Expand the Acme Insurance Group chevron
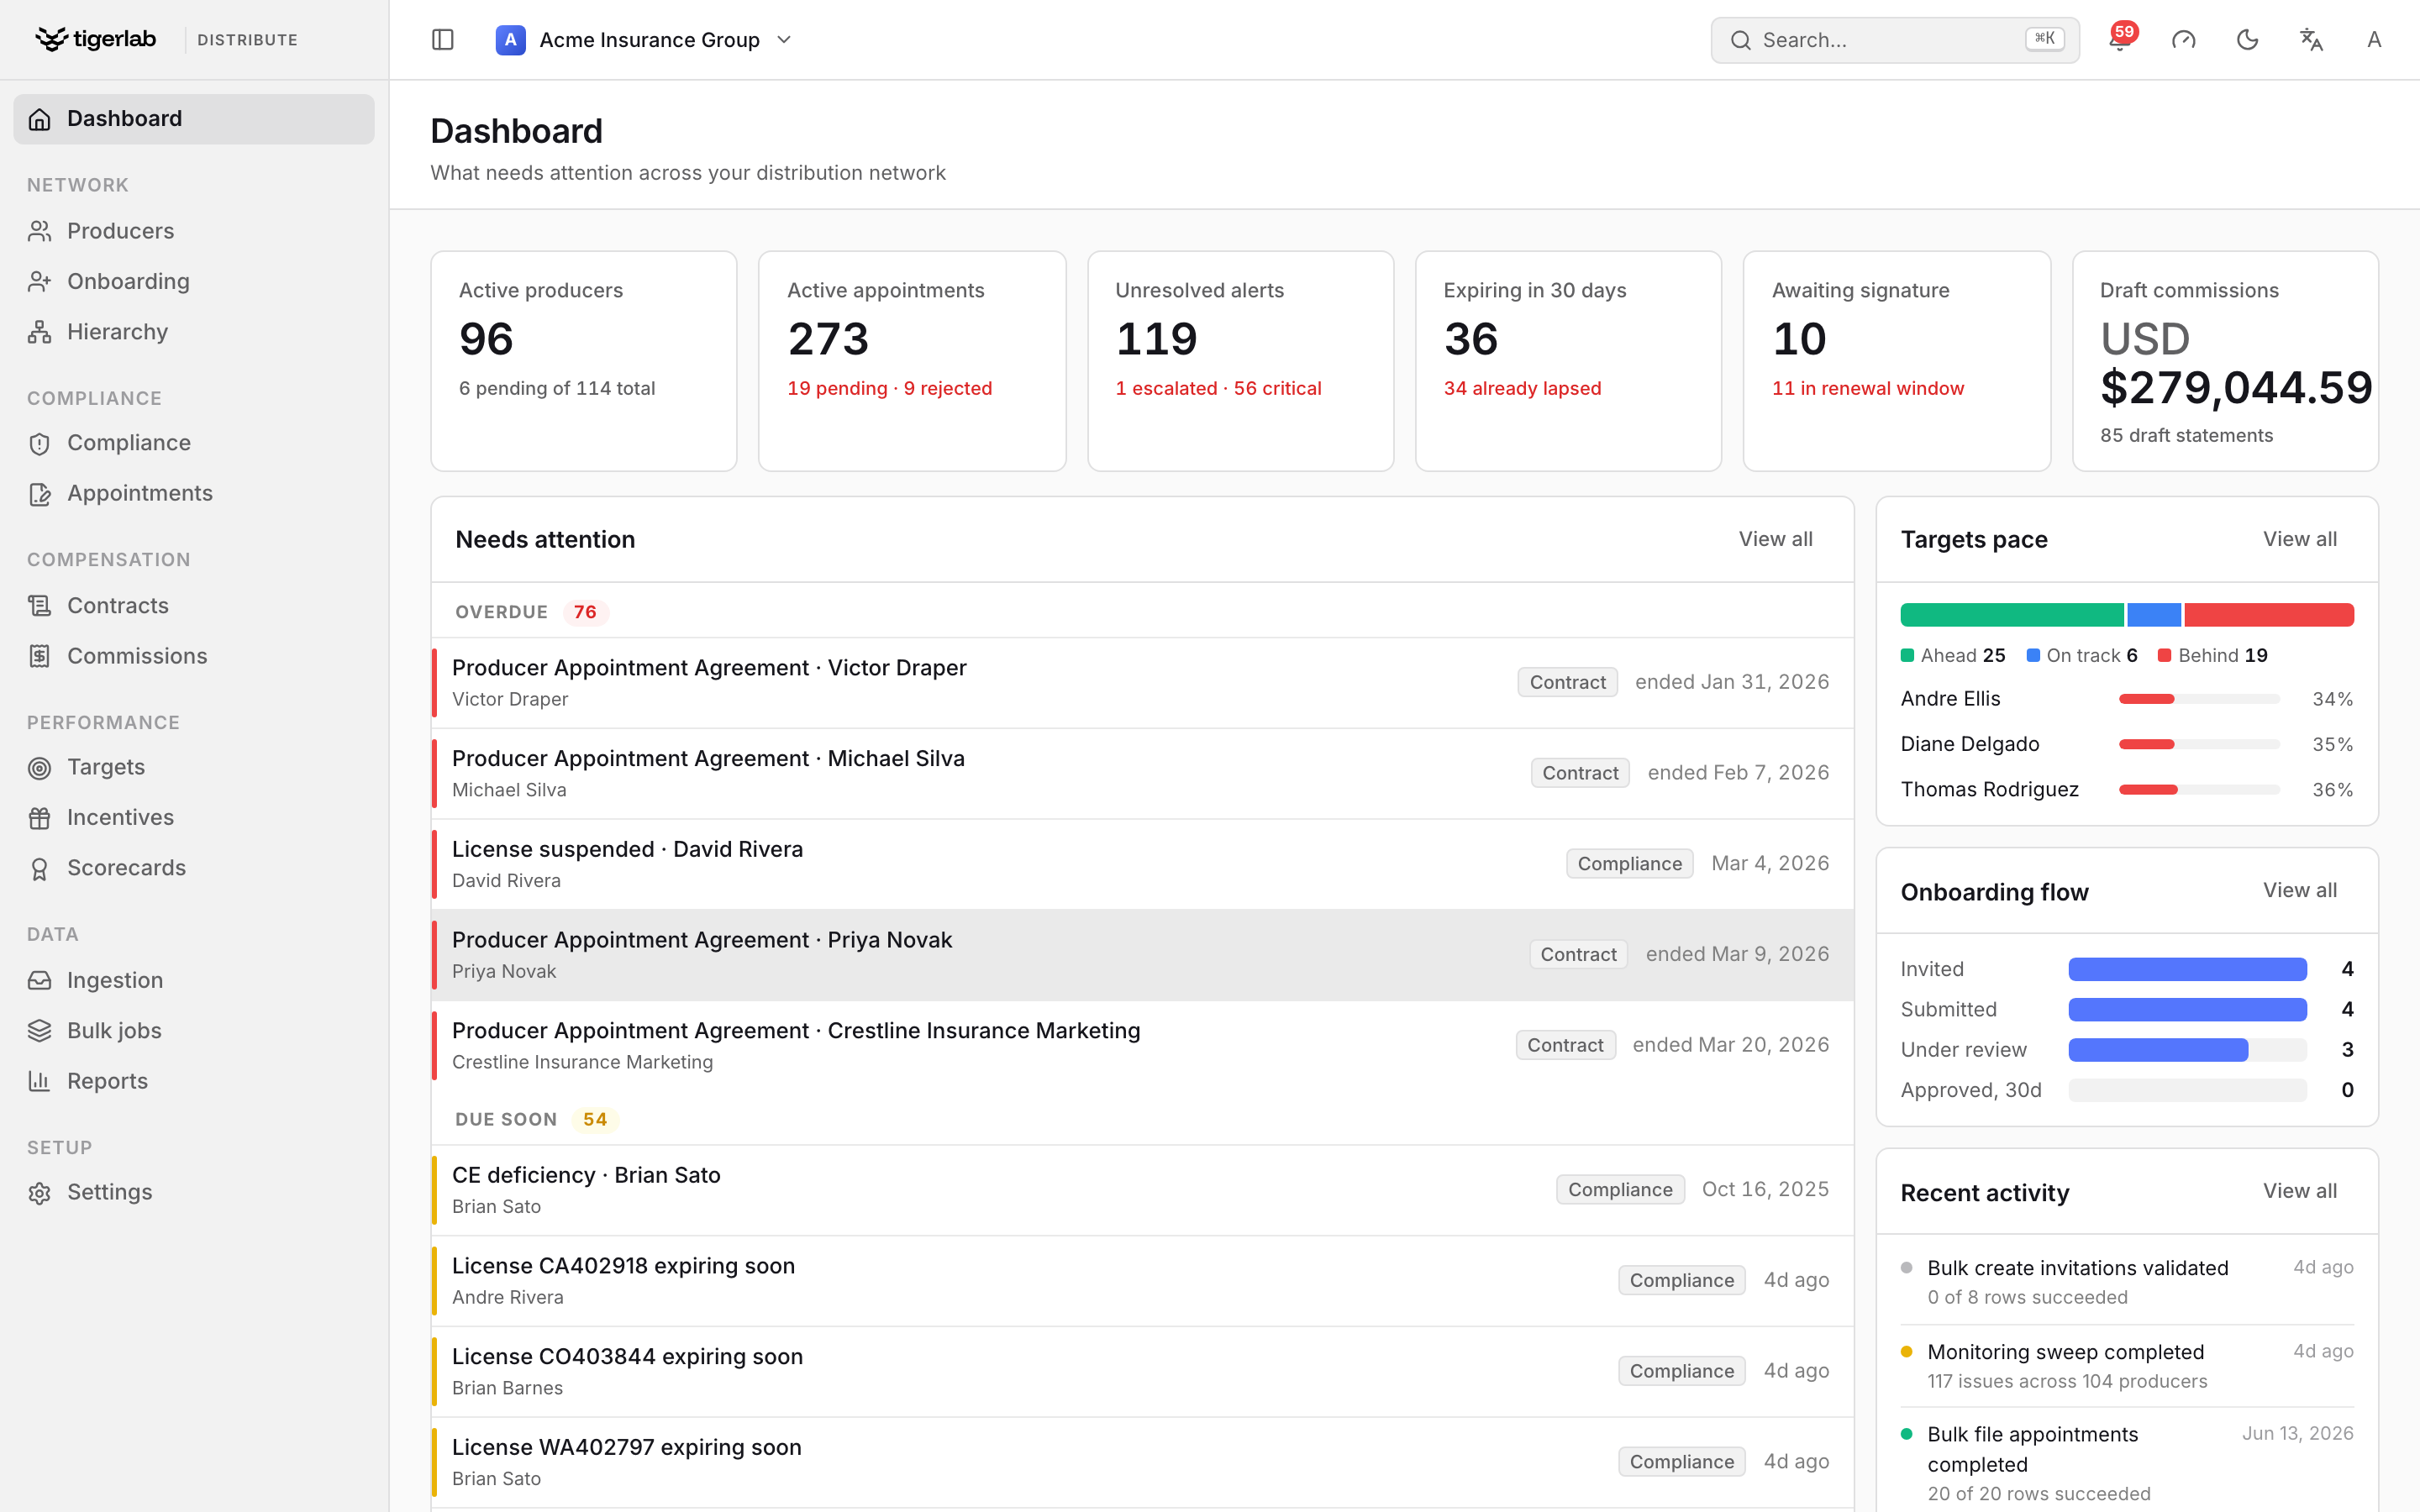This screenshot has height=1512, width=2420. pyautogui.click(x=784, y=40)
